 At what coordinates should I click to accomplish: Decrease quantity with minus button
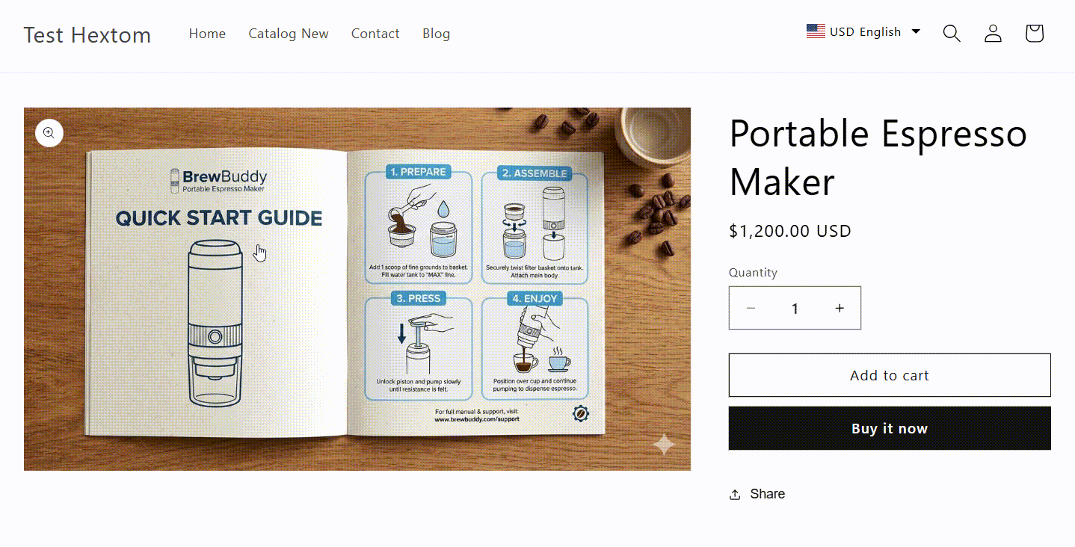click(751, 308)
